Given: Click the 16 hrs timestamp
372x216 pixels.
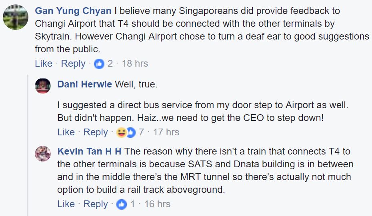Looking at the screenshot, I should [157, 204].
